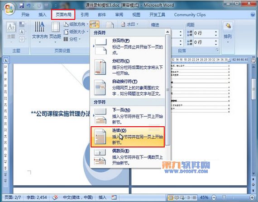This screenshot has height=202, width=258.
Task: Switch to Print Layout view
Action: pos(171,197)
